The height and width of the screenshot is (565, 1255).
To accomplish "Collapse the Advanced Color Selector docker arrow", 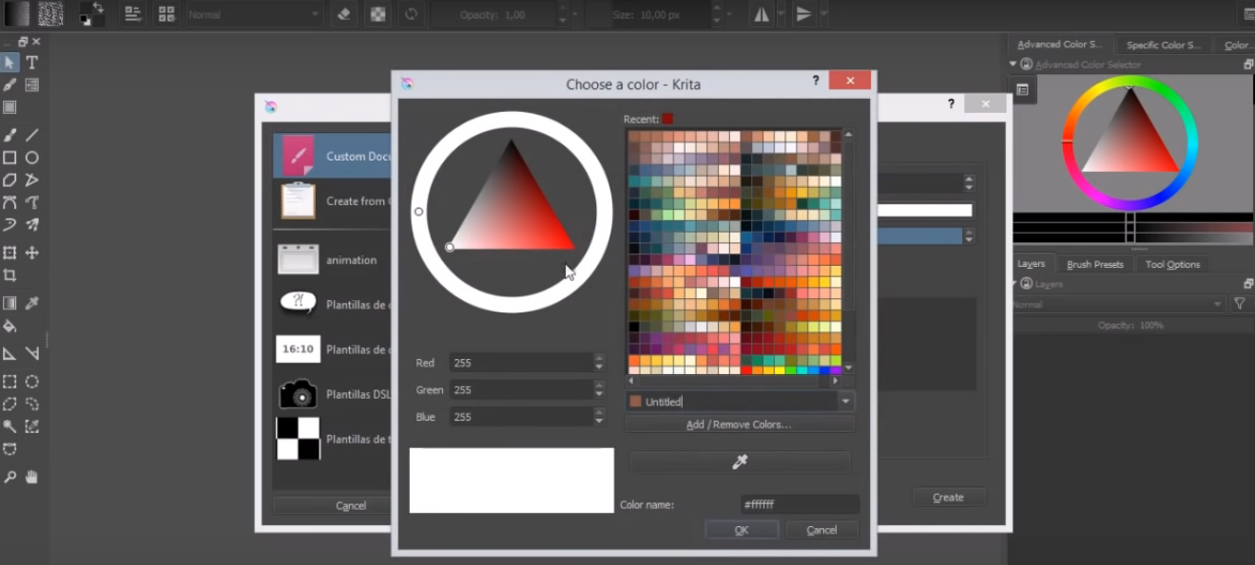I will (x=1014, y=65).
